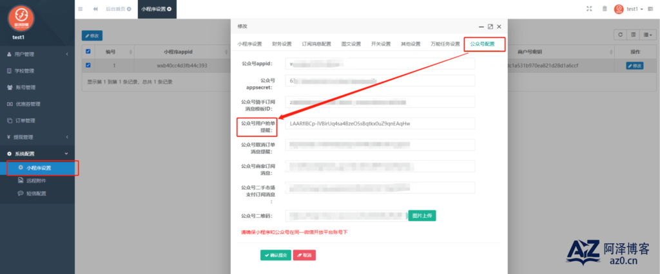Expand the 用户管理 sidebar menu
The width and height of the screenshot is (660, 274).
(x=37, y=54)
